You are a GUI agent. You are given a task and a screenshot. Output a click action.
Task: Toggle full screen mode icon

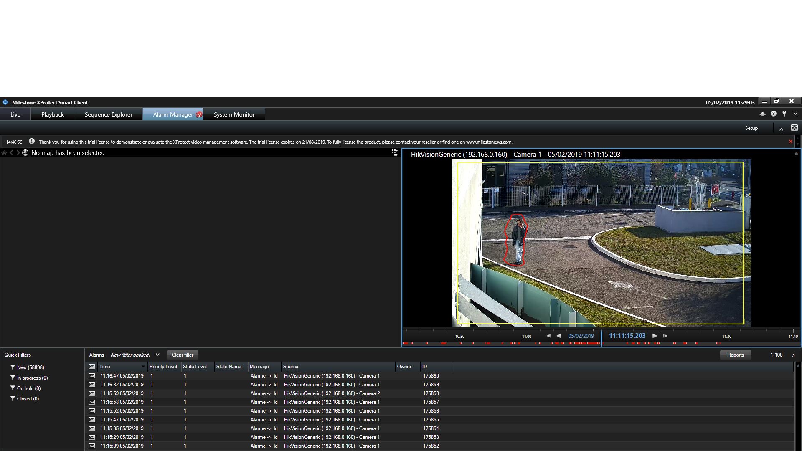click(794, 128)
